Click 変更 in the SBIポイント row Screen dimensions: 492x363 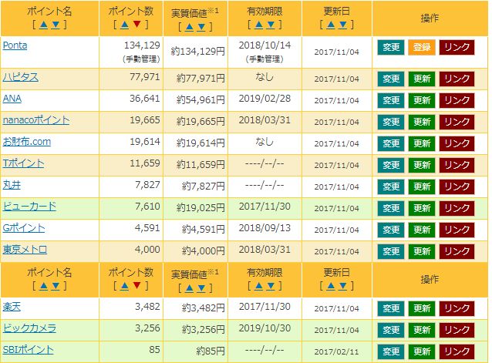[x=391, y=351]
